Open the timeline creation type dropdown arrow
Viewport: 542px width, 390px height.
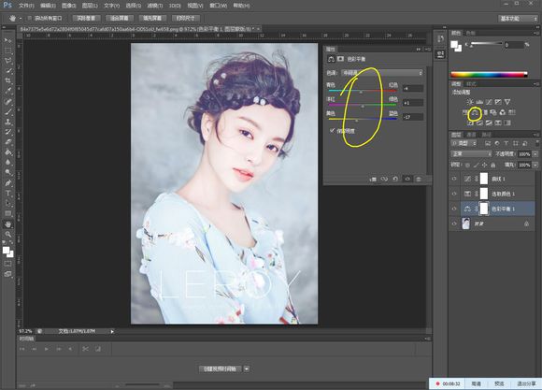click(x=247, y=368)
